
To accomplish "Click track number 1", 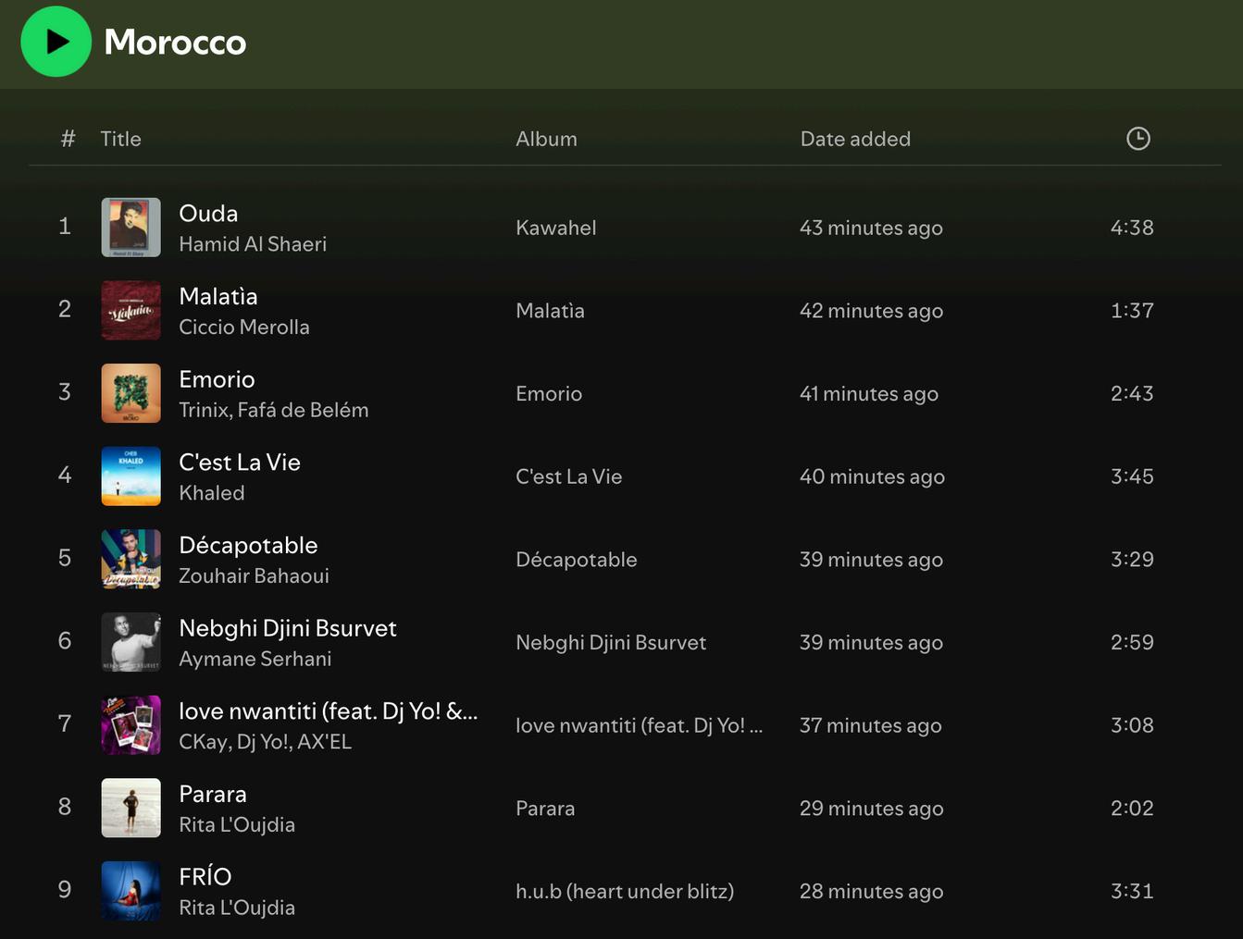I will pyautogui.click(x=65, y=227).
